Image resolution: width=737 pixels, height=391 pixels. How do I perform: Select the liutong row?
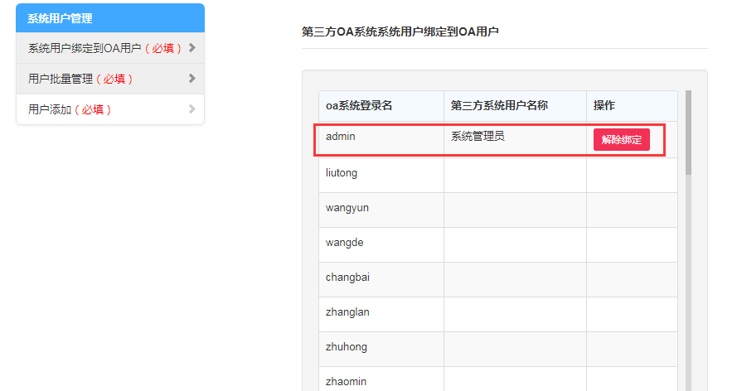point(342,173)
